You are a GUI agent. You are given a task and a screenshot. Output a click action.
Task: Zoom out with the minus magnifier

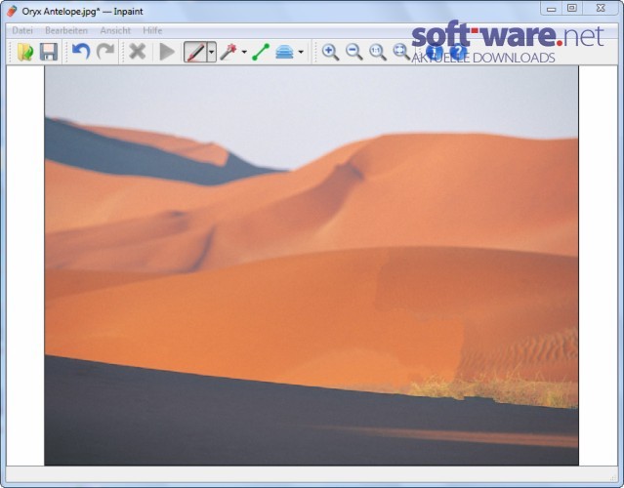(354, 52)
